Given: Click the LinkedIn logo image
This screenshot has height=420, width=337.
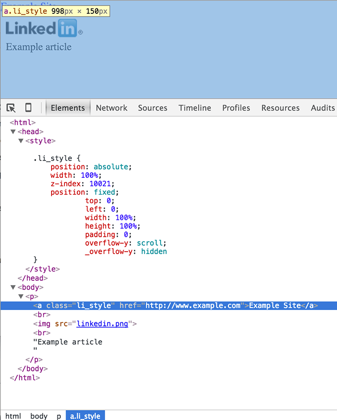Looking at the screenshot, I should click(44, 28).
